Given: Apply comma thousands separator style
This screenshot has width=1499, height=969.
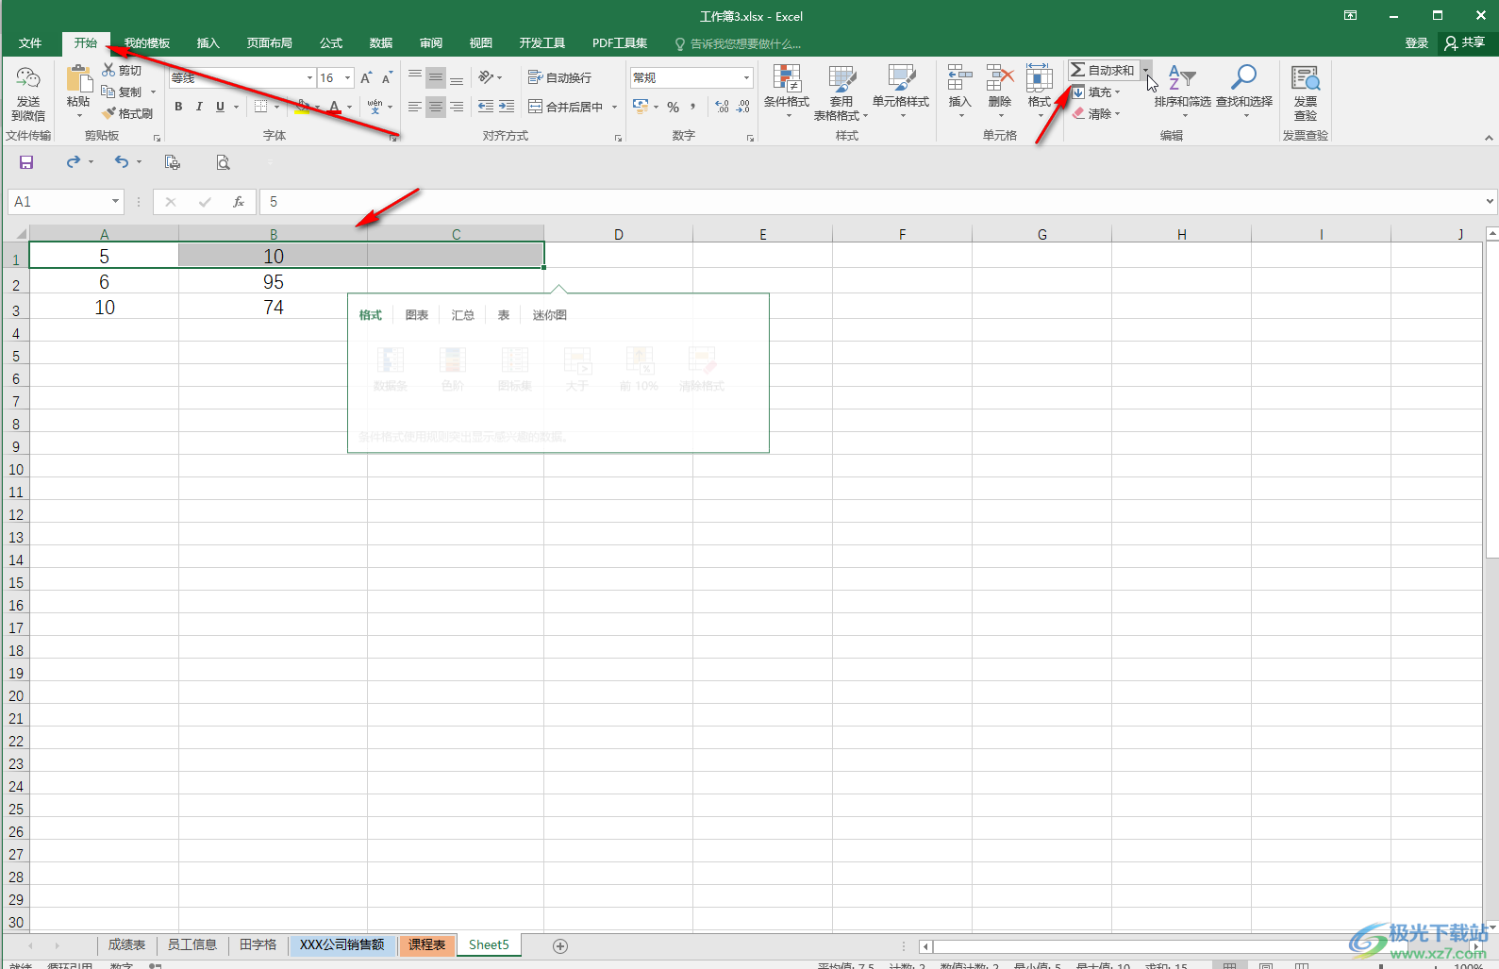Looking at the screenshot, I should (x=693, y=107).
